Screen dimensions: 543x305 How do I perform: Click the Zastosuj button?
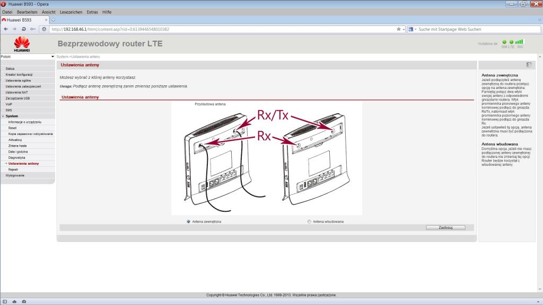pyautogui.click(x=445, y=228)
